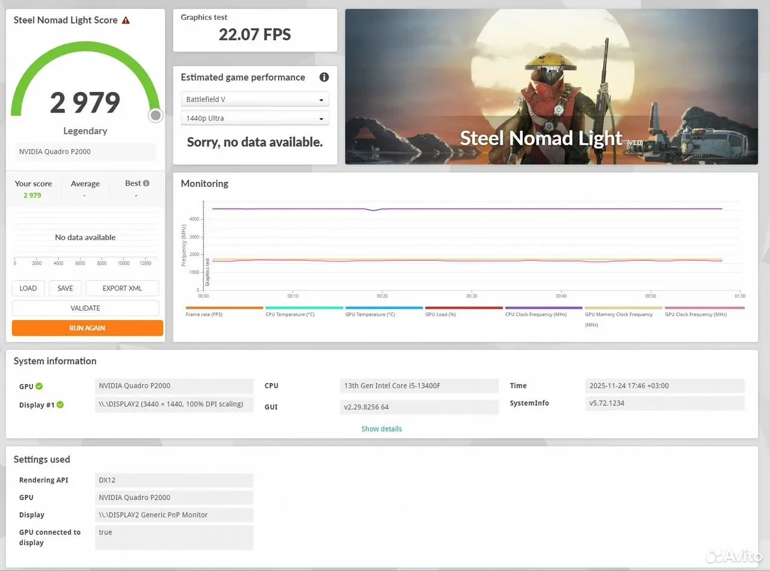
Task: Toggle the GPU Memory Clock Frequency legend series
Action: (623, 317)
